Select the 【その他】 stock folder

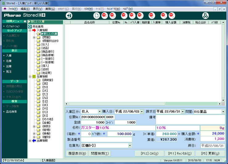pyautogui.click(x=47, y=119)
